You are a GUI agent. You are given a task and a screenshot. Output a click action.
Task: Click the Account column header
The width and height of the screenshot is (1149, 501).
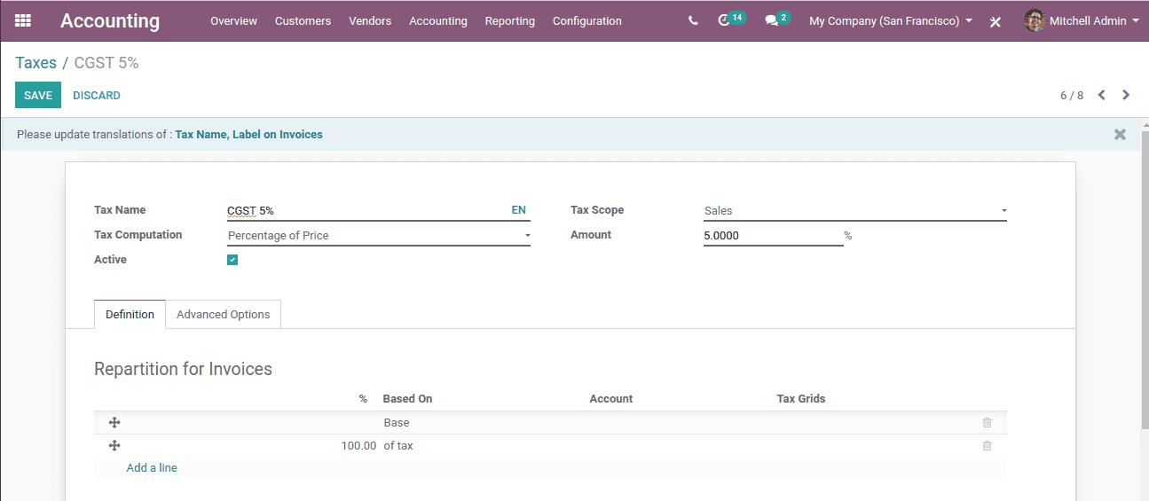(611, 399)
